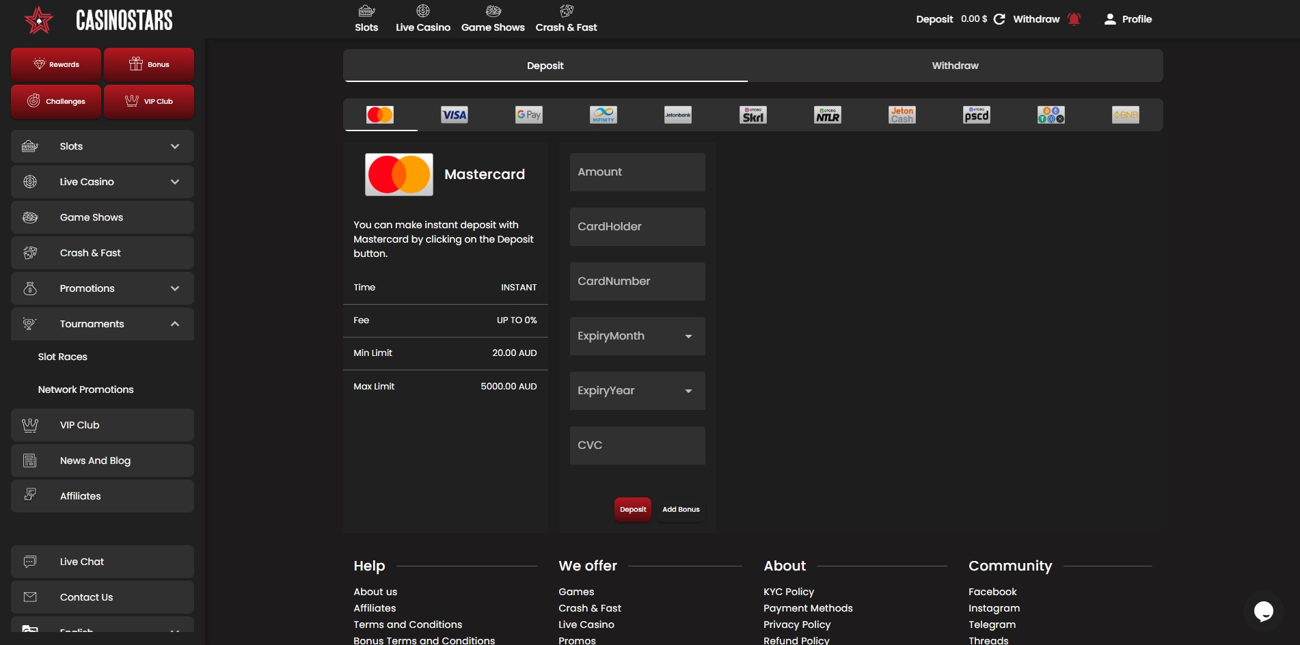
Task: Focus the CardNumber field
Action: pyautogui.click(x=637, y=282)
